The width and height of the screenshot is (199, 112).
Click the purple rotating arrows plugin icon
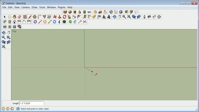(35, 22)
